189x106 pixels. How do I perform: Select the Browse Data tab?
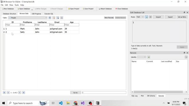[24, 14]
